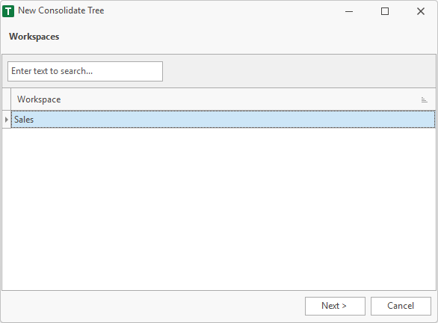
Task: Click the gray find panel beside search box
Action: pyautogui.click(x=299, y=71)
